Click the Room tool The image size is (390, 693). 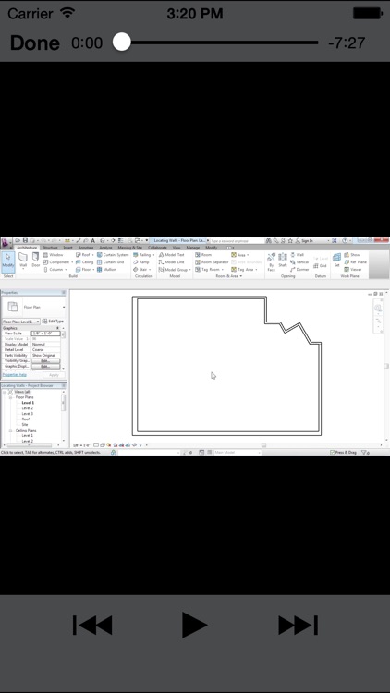[203, 255]
